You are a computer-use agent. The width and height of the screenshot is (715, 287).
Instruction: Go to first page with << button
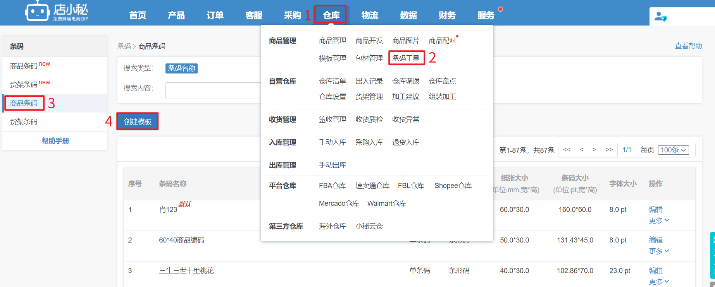(567, 150)
